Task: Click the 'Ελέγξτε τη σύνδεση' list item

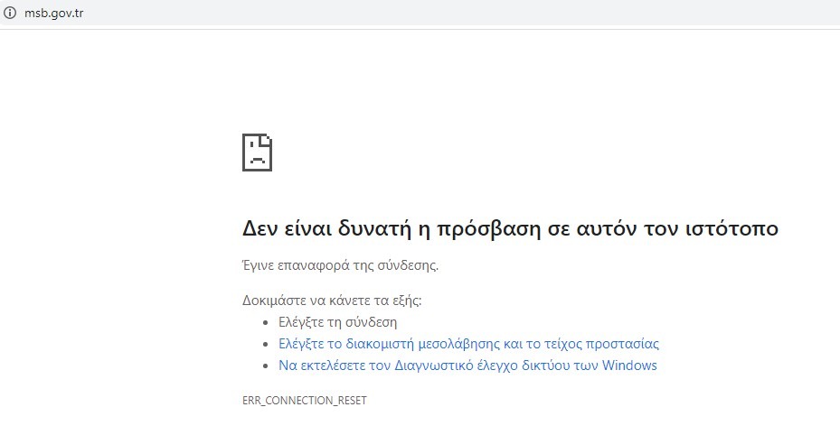Action: [337, 322]
